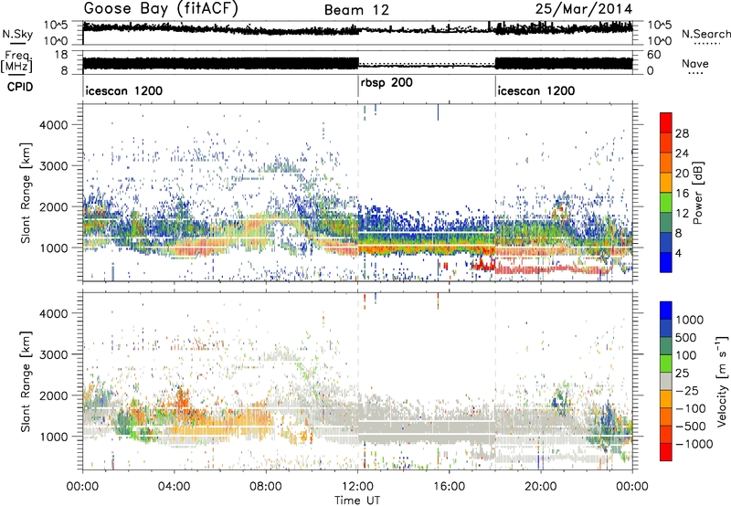Click the 'N.Search' legend label
The height and width of the screenshot is (506, 731).
point(705,34)
